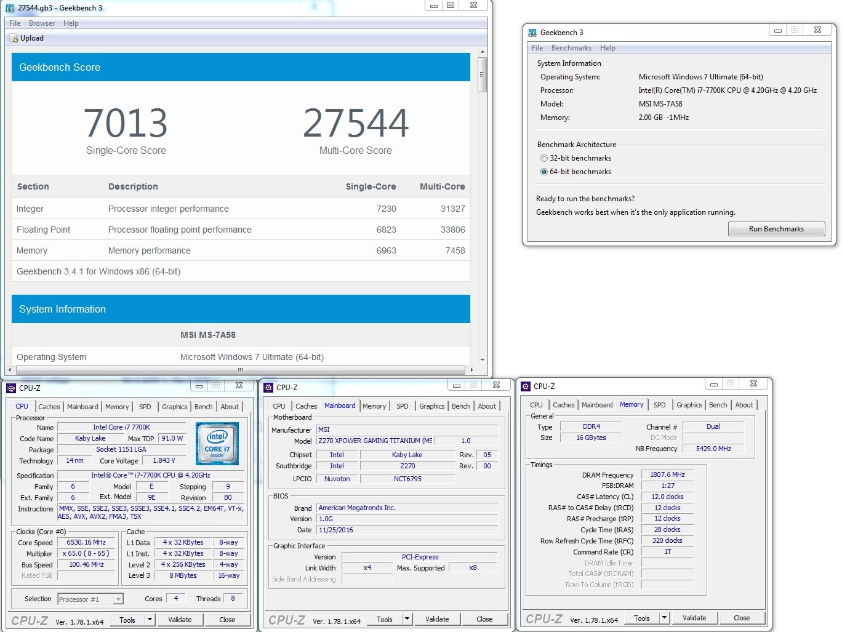Viewport: 842px width, 632px height.
Task: Open Help menu in 27544.gb3 window
Action: pyautogui.click(x=71, y=23)
